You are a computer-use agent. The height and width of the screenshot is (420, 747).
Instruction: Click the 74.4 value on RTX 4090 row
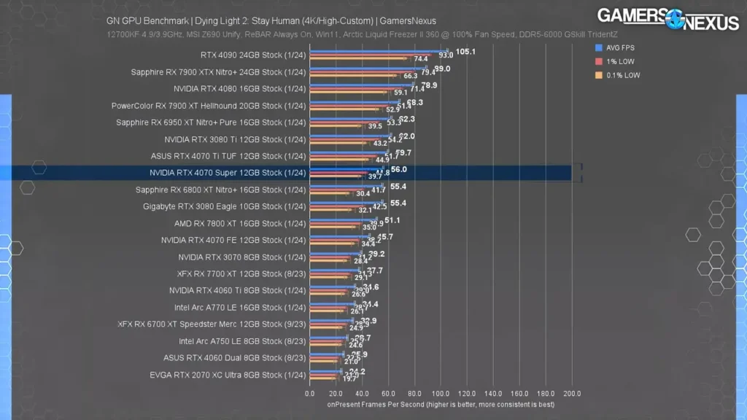click(421, 59)
